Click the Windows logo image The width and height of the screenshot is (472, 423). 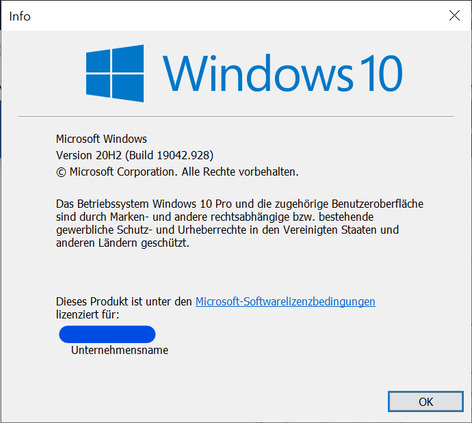tap(115, 73)
